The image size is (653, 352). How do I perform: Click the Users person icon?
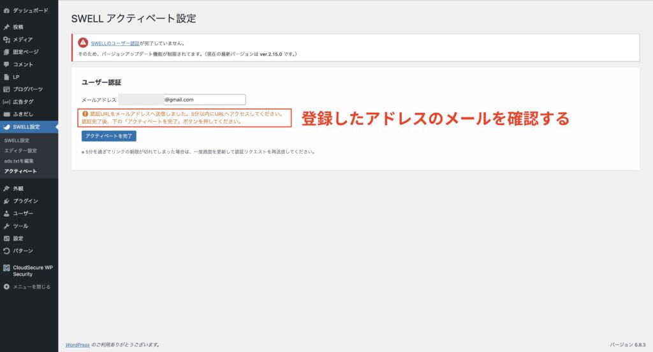(x=6, y=214)
